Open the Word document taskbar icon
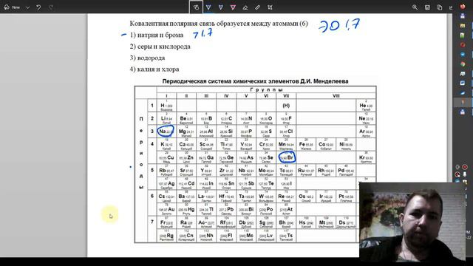 pyautogui.click(x=463, y=83)
